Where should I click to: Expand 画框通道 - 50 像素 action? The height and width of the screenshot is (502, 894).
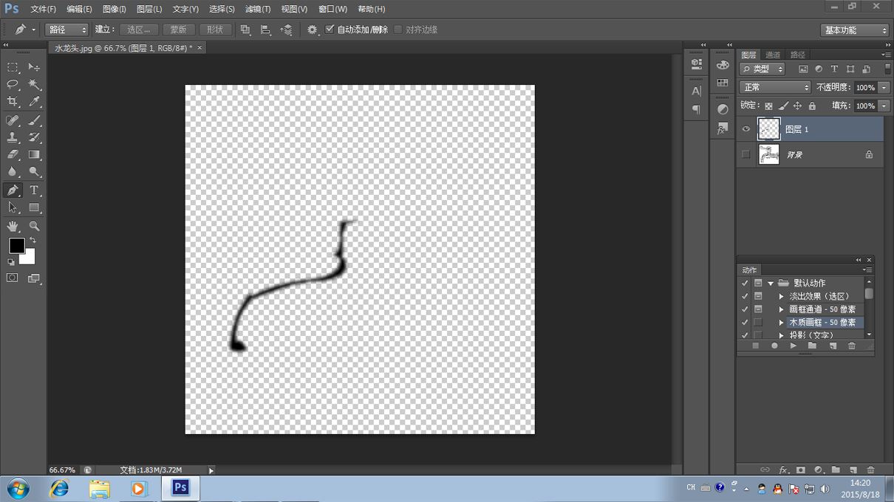tap(782, 309)
